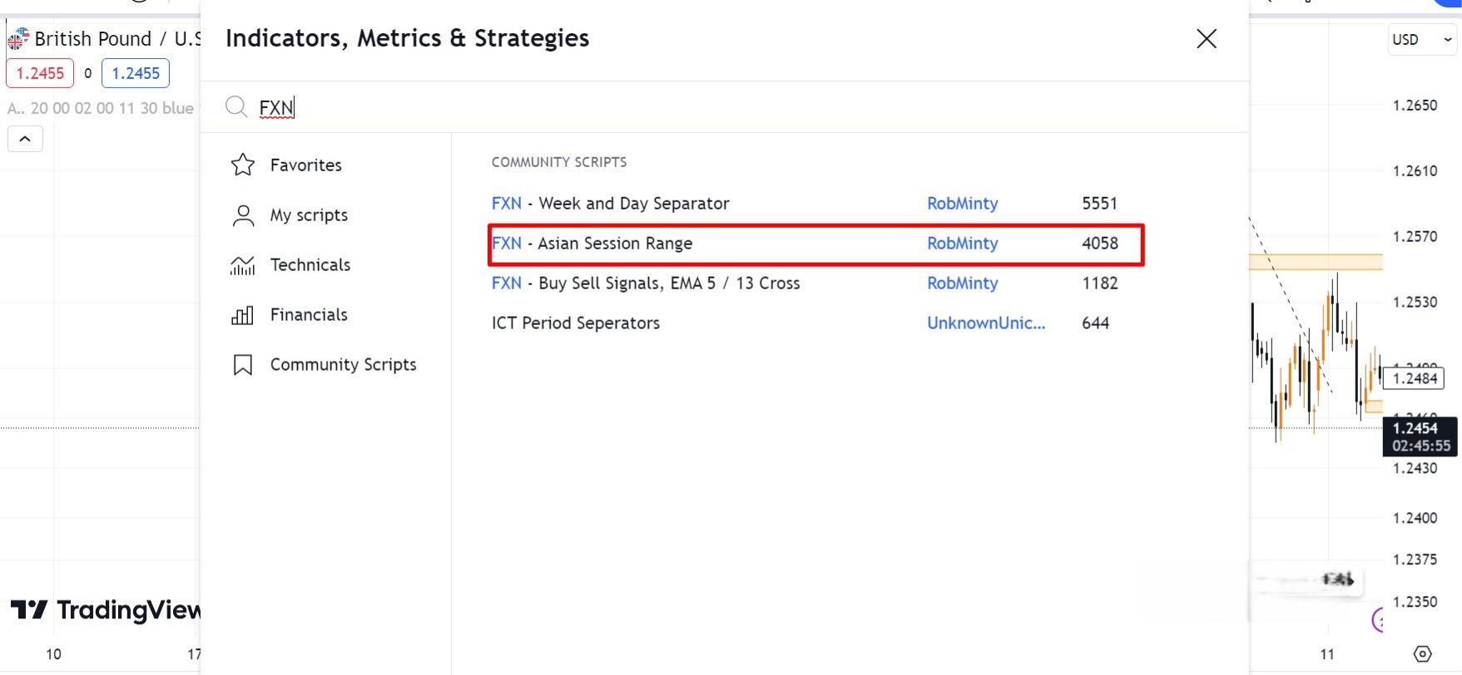Add FXN - Asian Session Range script
This screenshot has width=1462, height=675.
click(615, 244)
